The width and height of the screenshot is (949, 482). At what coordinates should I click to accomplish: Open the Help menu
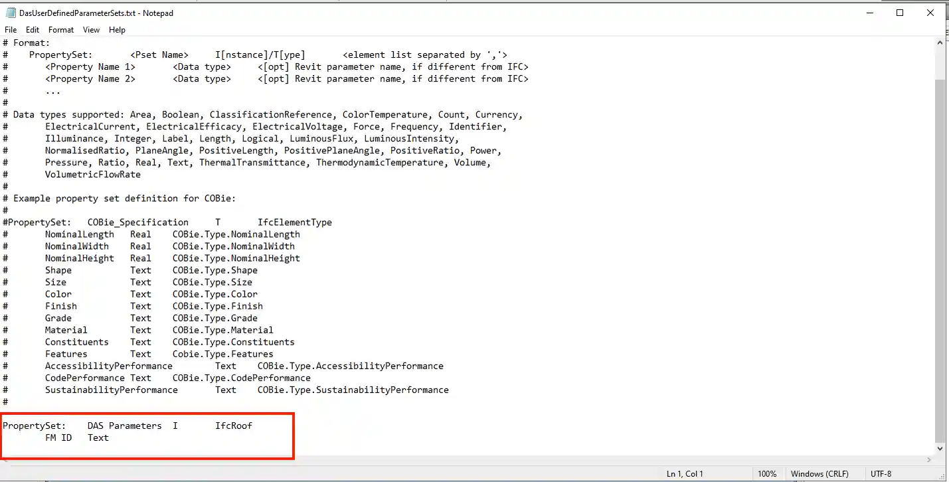(x=117, y=29)
